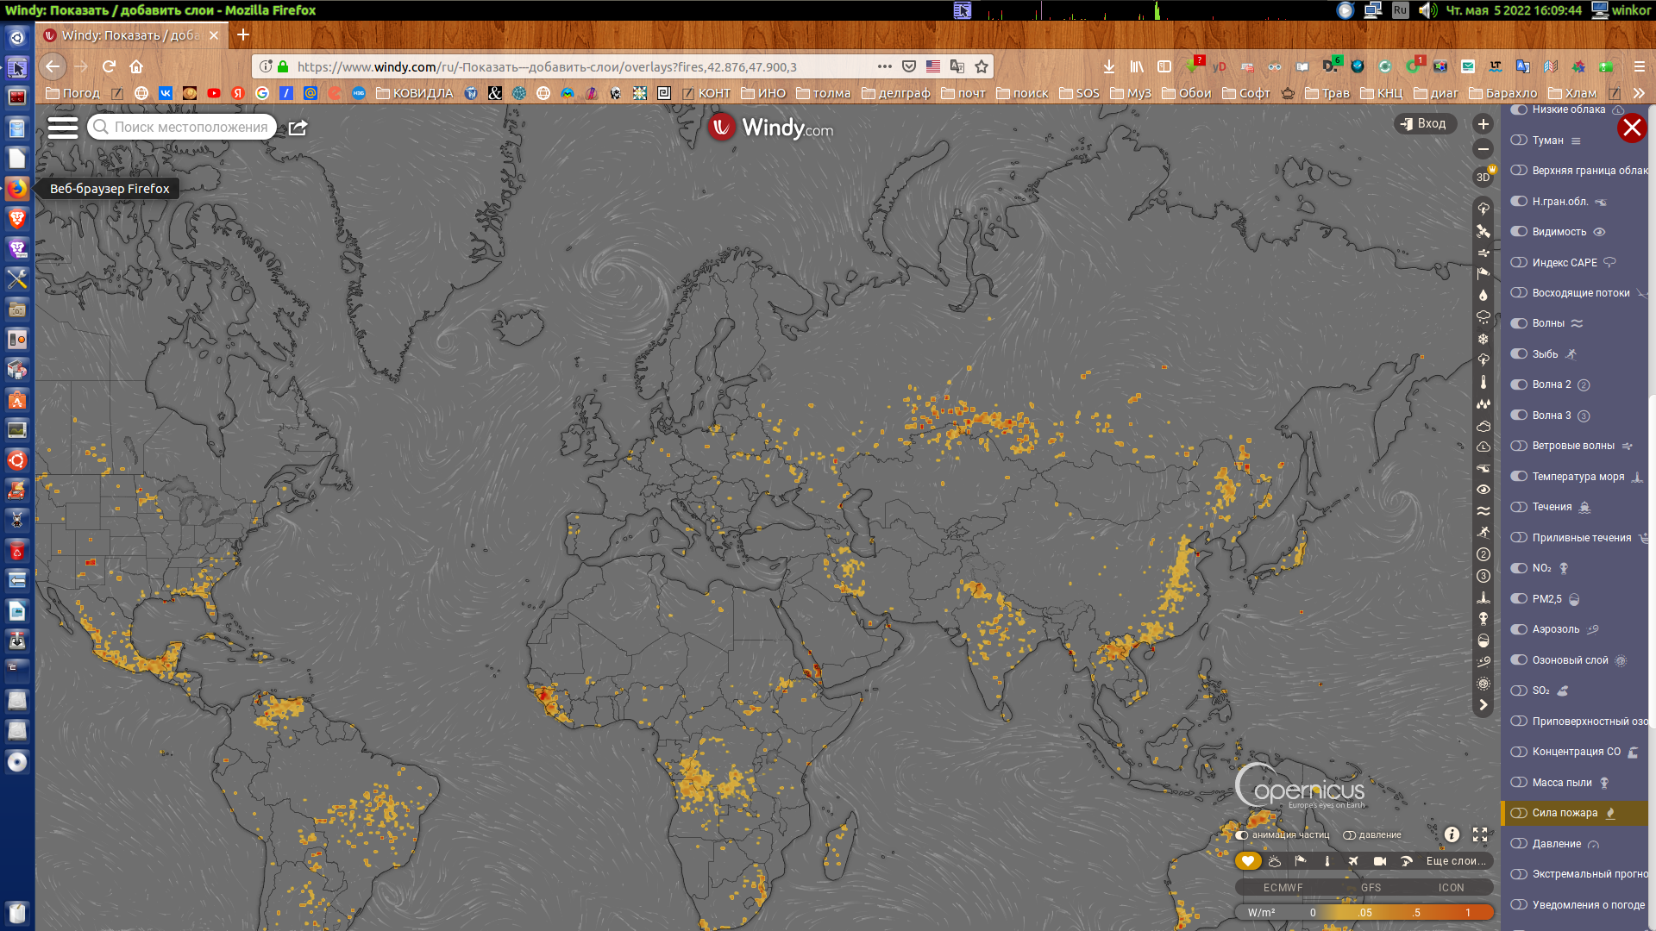Select the clouds layer icon in vertical toolbar
This screenshot has width=1656, height=931.
point(1483,425)
